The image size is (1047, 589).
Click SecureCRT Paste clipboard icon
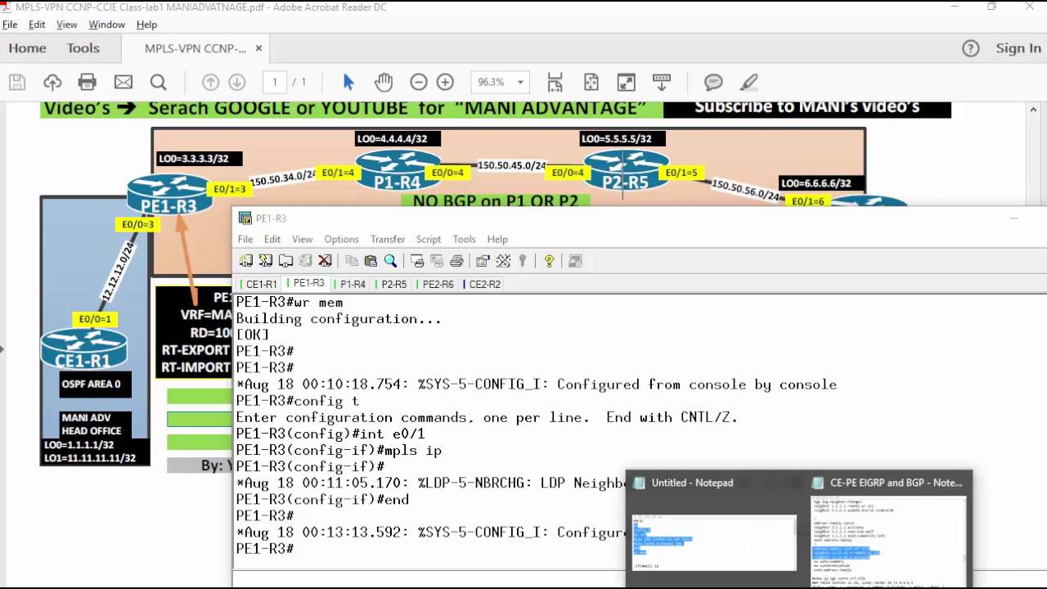(x=371, y=261)
